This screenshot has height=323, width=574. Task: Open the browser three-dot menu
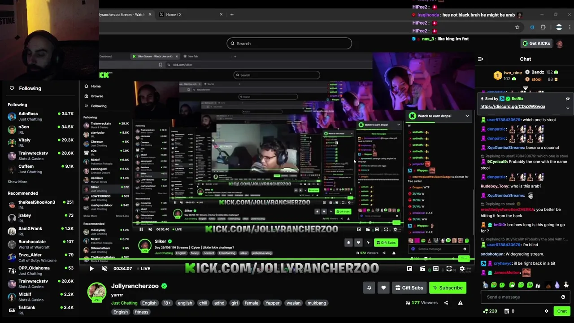(x=569, y=27)
